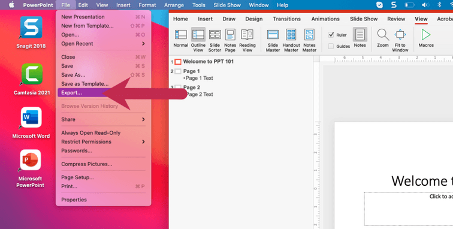
Task: Toggle the Notes pane button
Action: click(360, 38)
